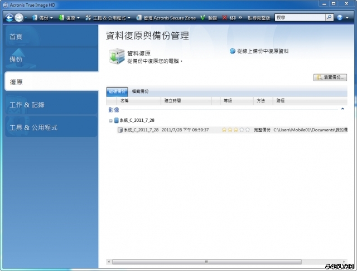Go back with the blue back arrow

(9, 17)
